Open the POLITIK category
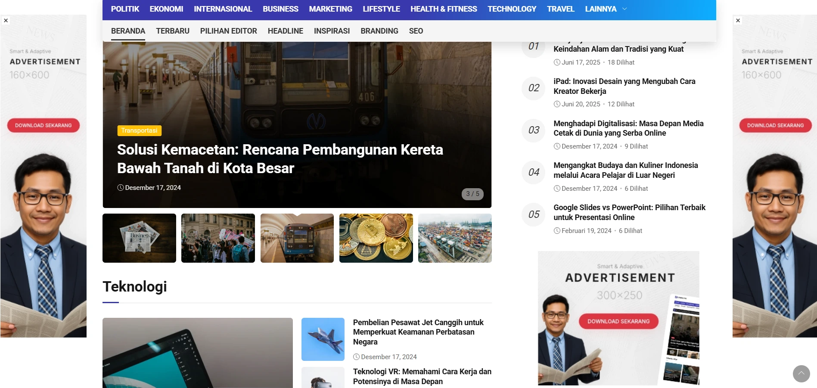The height and width of the screenshot is (388, 817). 125,9
